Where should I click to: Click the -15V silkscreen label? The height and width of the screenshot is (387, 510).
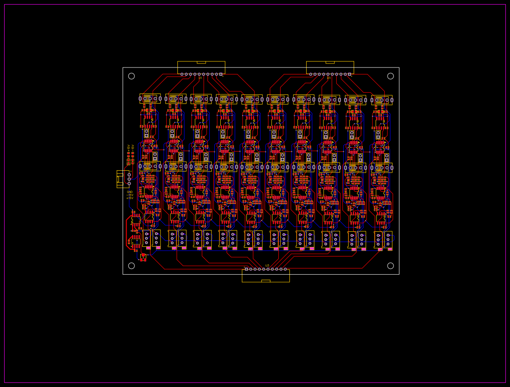pyautogui.click(x=130, y=195)
